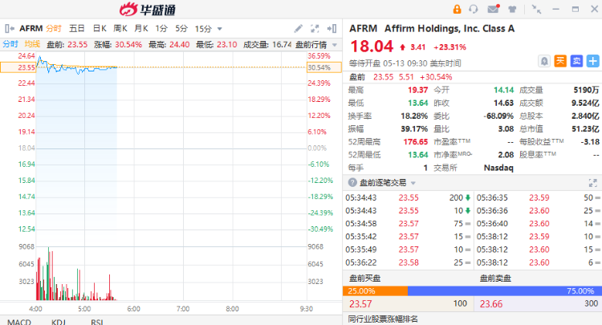Open the 15分 interval dropdown
The width and height of the screenshot is (602, 325).
click(x=204, y=27)
